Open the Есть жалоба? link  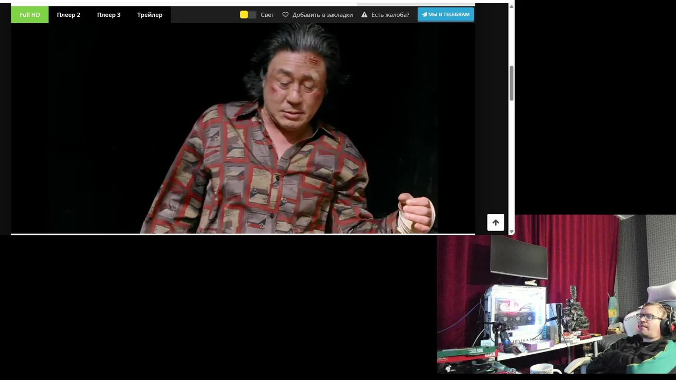coord(390,15)
